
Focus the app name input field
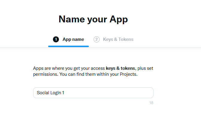[93, 93]
